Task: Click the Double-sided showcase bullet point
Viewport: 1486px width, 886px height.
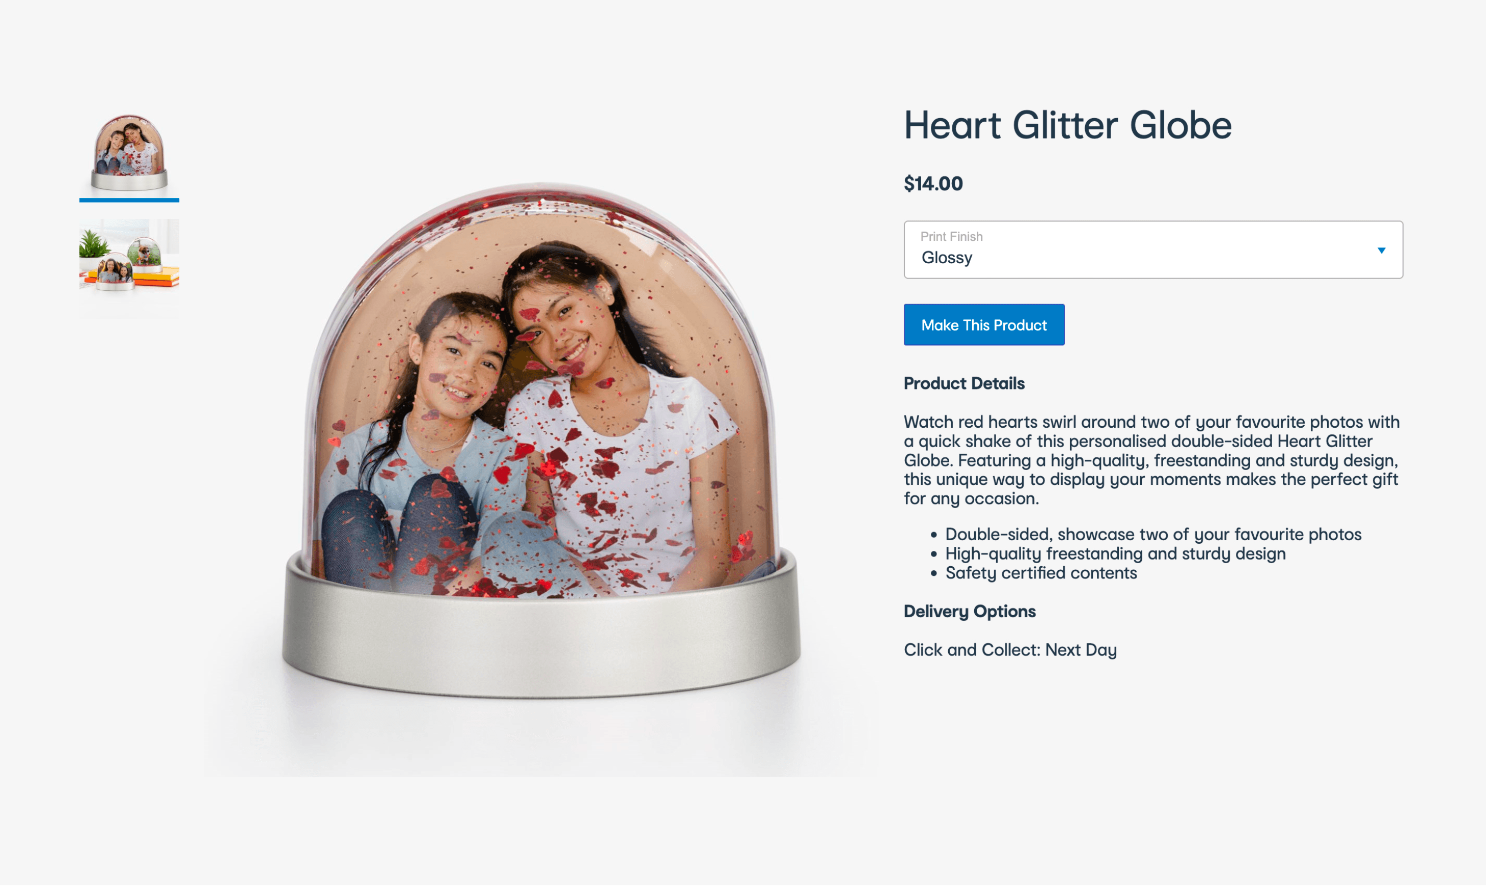Action: (1153, 534)
